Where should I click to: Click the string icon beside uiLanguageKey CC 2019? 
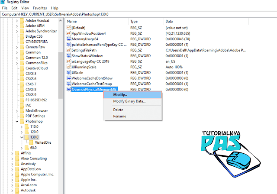pyautogui.click(x=69, y=61)
